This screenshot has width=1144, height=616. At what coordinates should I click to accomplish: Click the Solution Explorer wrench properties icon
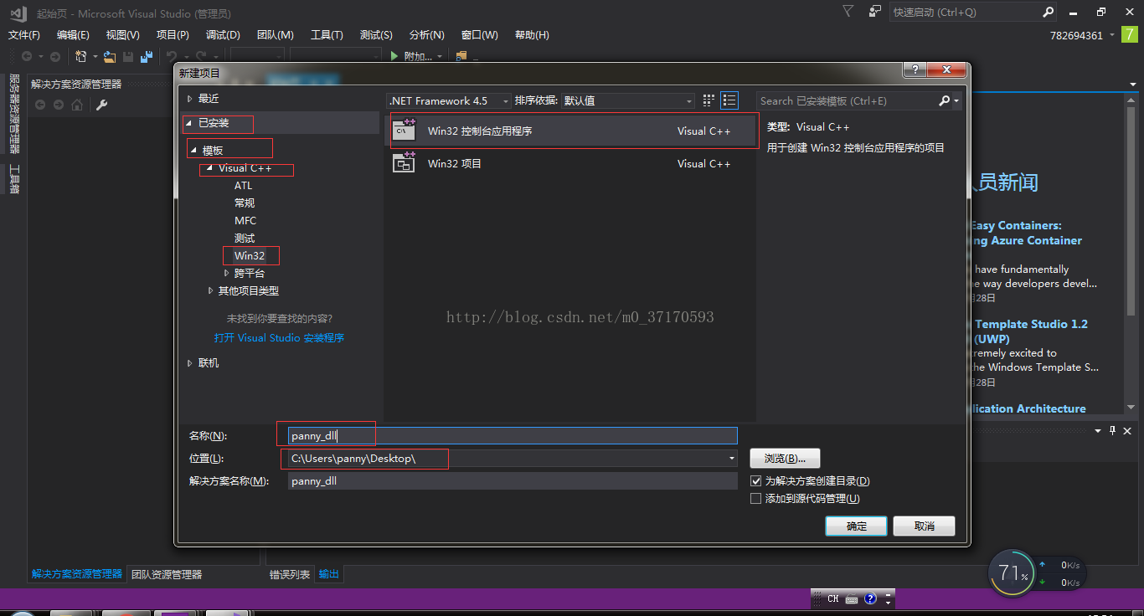pos(101,105)
